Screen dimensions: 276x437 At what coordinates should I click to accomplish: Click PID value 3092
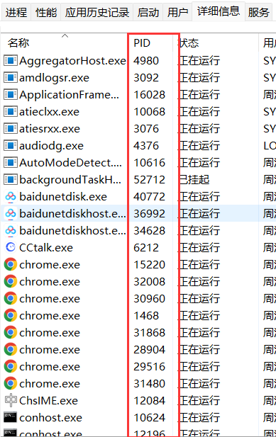click(146, 78)
